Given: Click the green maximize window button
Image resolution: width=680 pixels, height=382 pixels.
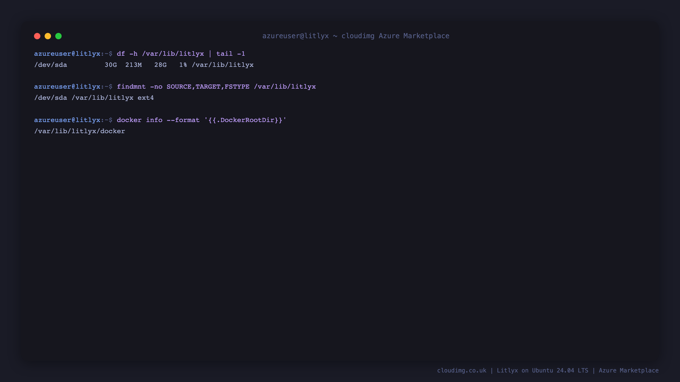Looking at the screenshot, I should [x=58, y=36].
